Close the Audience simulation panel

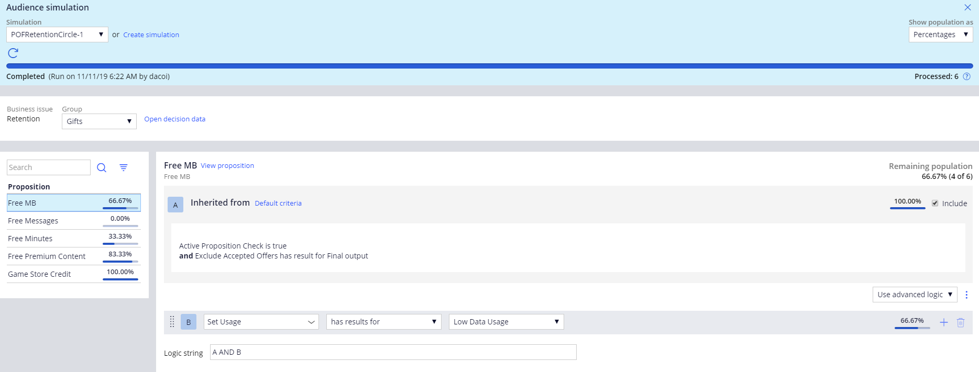pyautogui.click(x=967, y=7)
